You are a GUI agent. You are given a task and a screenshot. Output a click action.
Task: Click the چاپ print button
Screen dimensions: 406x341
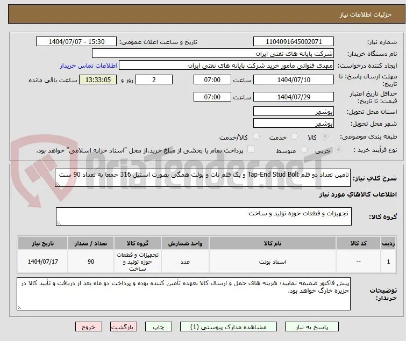pyautogui.click(x=159, y=327)
